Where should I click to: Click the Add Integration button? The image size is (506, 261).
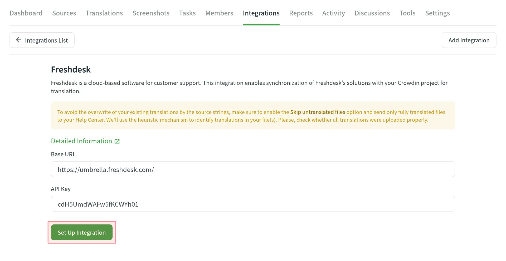pos(469,40)
